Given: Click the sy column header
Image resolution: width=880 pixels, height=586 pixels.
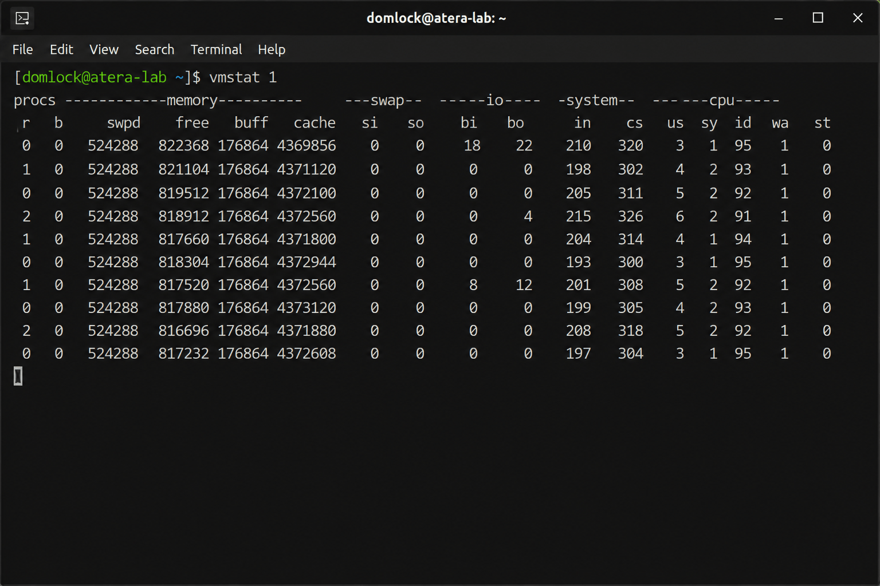Looking at the screenshot, I should pyautogui.click(x=709, y=123).
